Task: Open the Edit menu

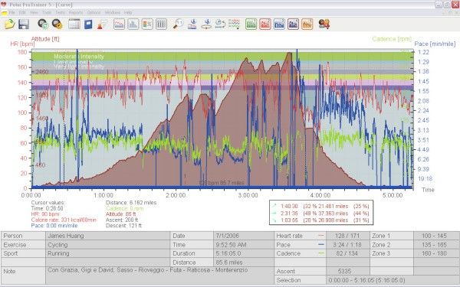Action: (22, 12)
